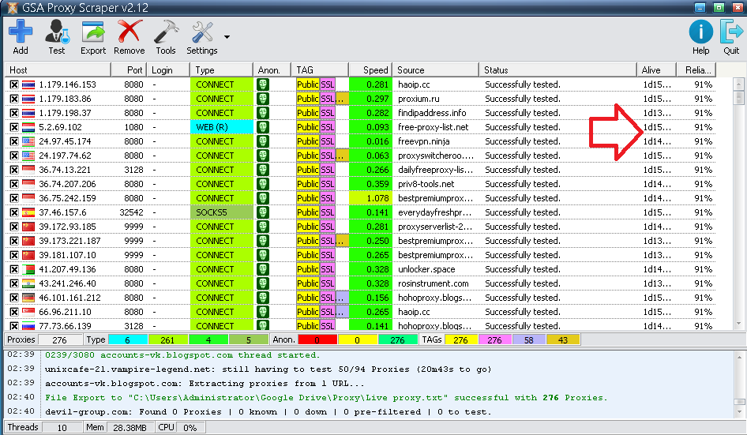Select port 32542 cell

point(132,212)
